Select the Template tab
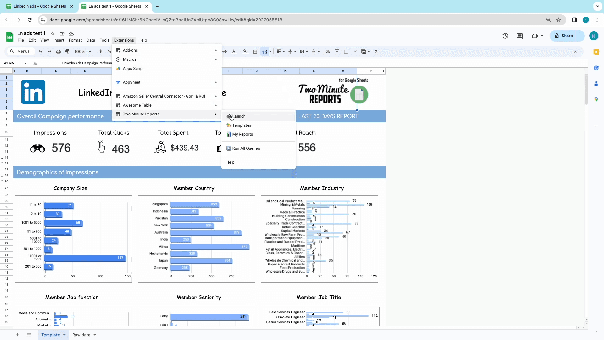This screenshot has width=604, height=340. coord(50,335)
